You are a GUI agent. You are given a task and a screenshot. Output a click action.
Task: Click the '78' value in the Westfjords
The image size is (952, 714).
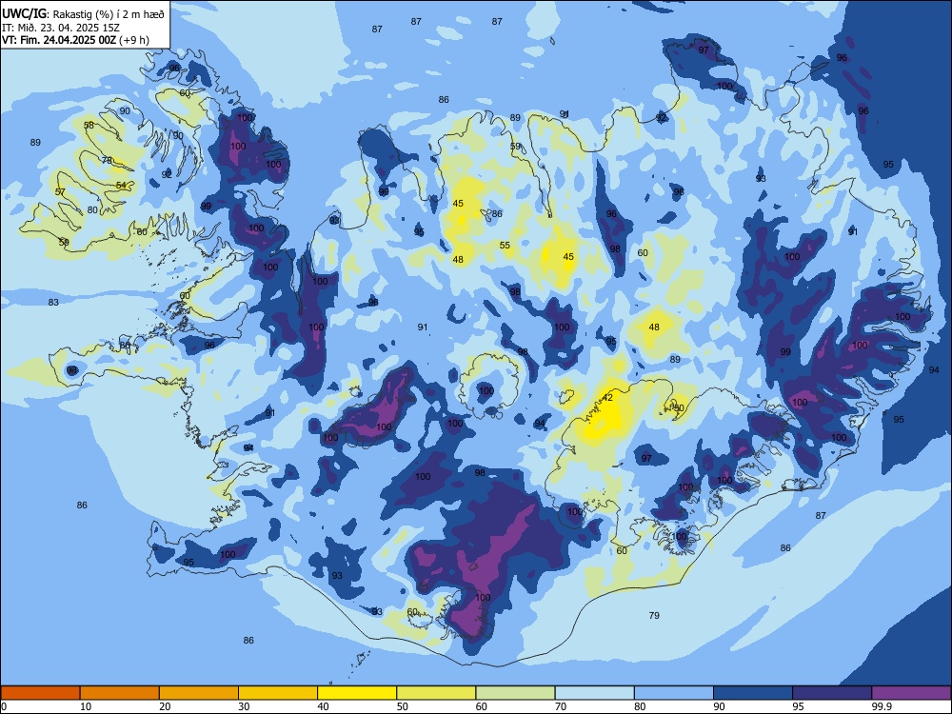[x=107, y=161]
